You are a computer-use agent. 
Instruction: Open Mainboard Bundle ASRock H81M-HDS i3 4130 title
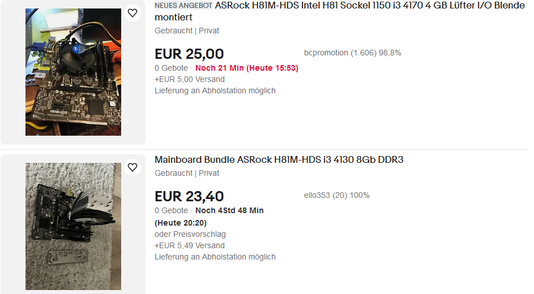click(x=279, y=159)
